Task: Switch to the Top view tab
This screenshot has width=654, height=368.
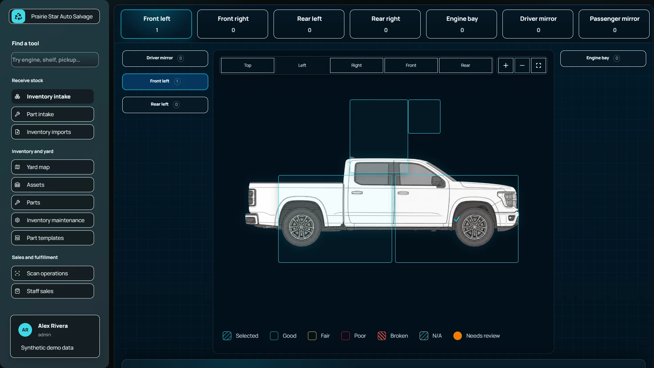Action: (x=248, y=65)
